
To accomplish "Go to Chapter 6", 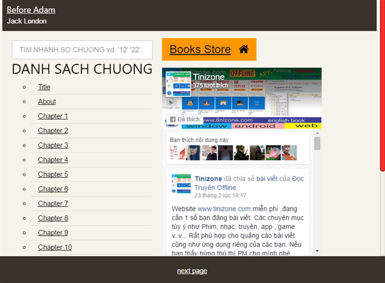I will (53, 189).
